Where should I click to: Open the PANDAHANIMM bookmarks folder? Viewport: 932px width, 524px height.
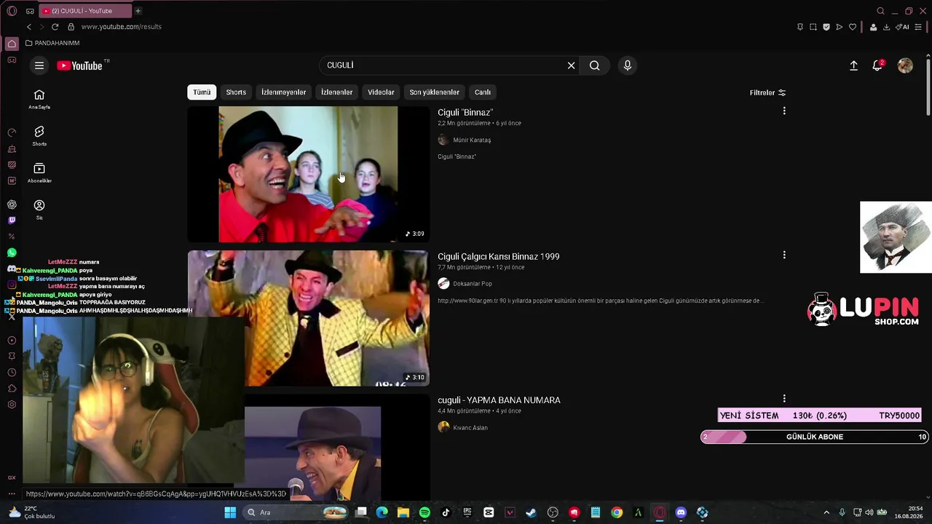click(52, 43)
